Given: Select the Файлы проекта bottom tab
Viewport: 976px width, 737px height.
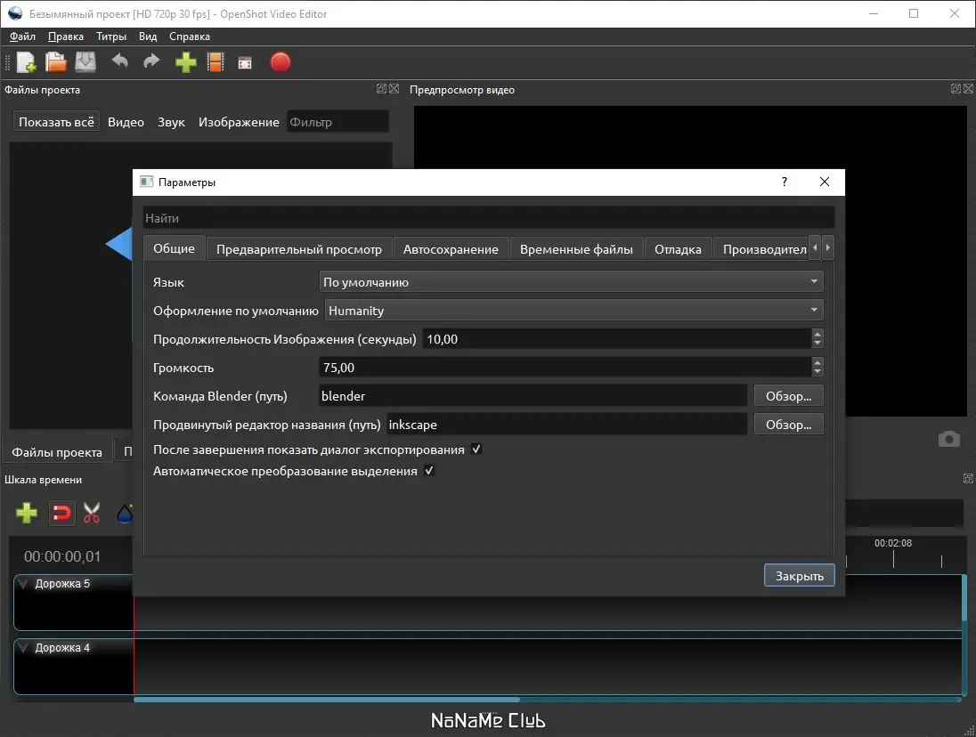Looking at the screenshot, I should click(57, 452).
